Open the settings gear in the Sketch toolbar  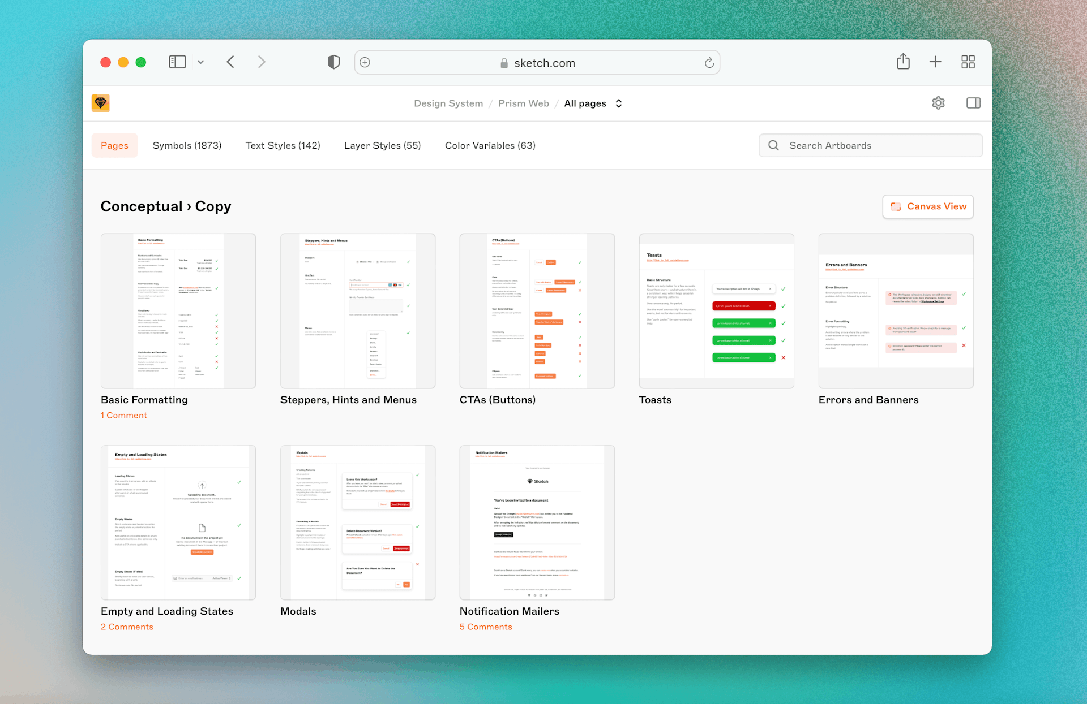click(938, 103)
